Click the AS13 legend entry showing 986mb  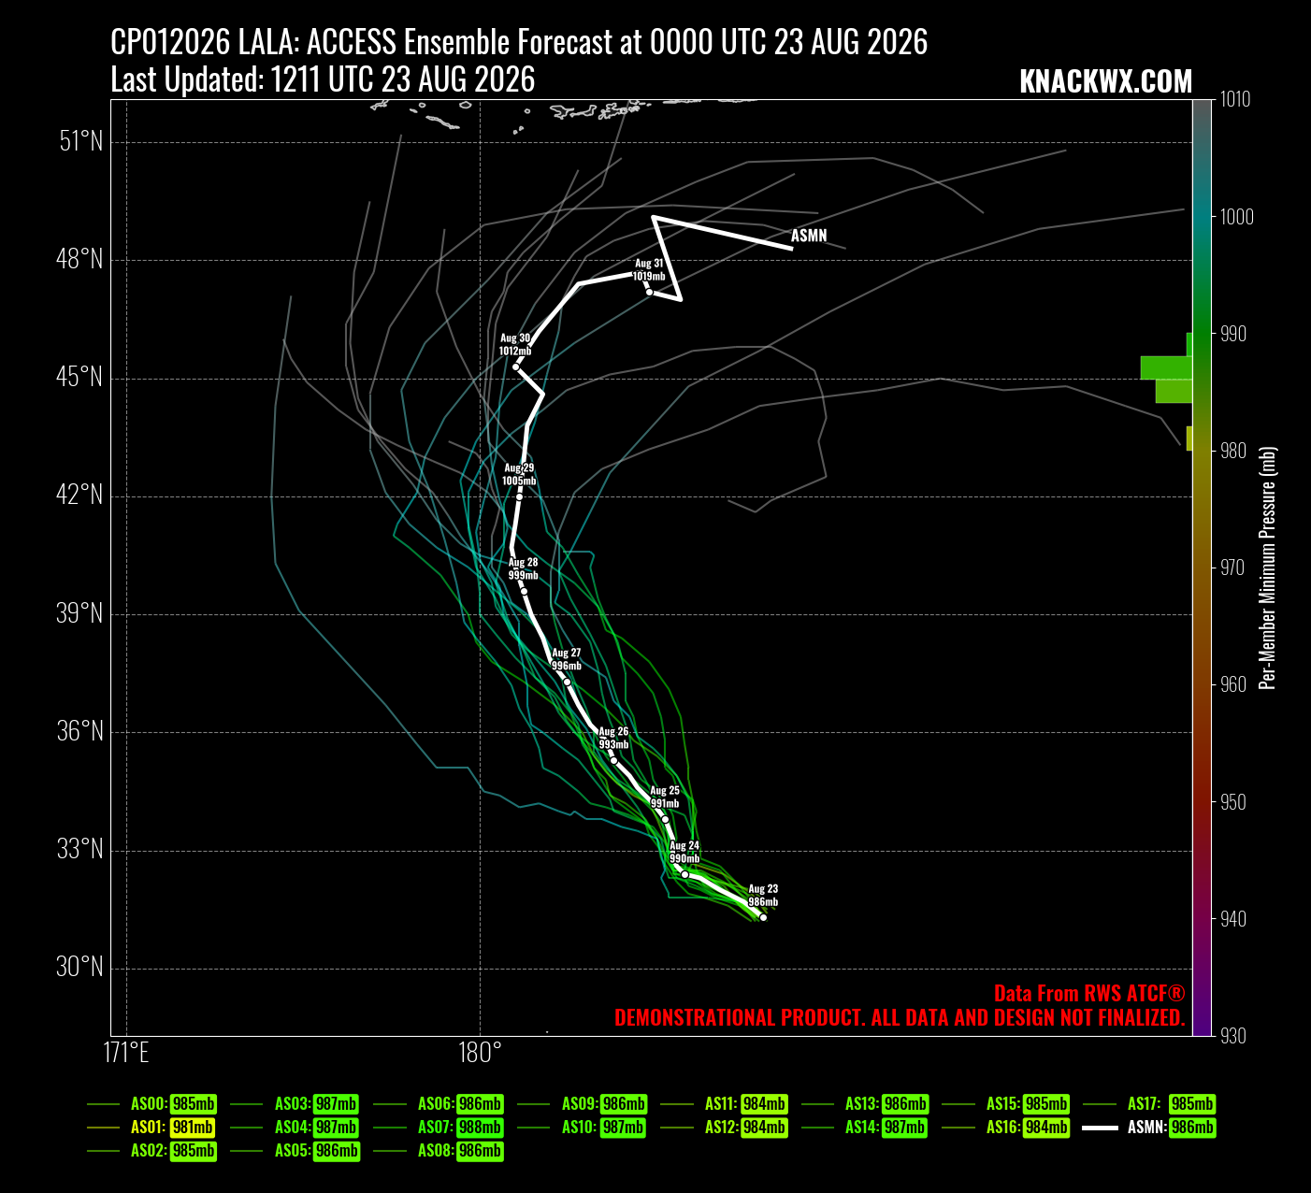tap(866, 1104)
